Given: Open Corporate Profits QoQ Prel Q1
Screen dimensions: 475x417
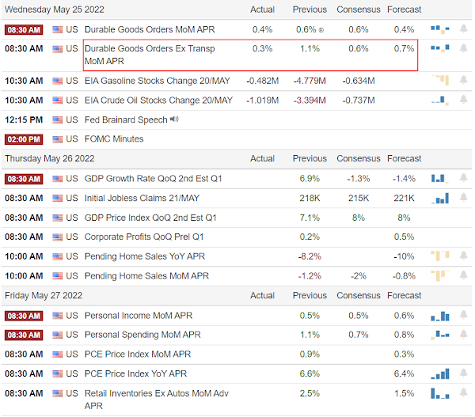Looking at the screenshot, I should 144,237.
